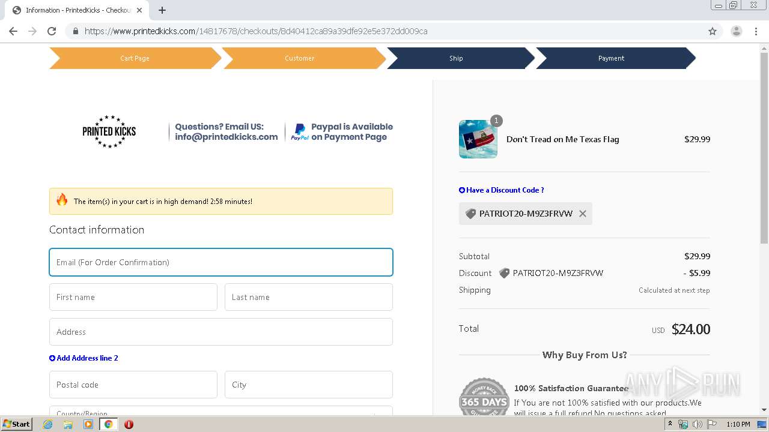The width and height of the screenshot is (769, 432).
Task: Bookmark this page with the star icon
Action: pos(713,31)
